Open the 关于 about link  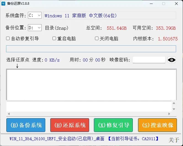(174, 140)
